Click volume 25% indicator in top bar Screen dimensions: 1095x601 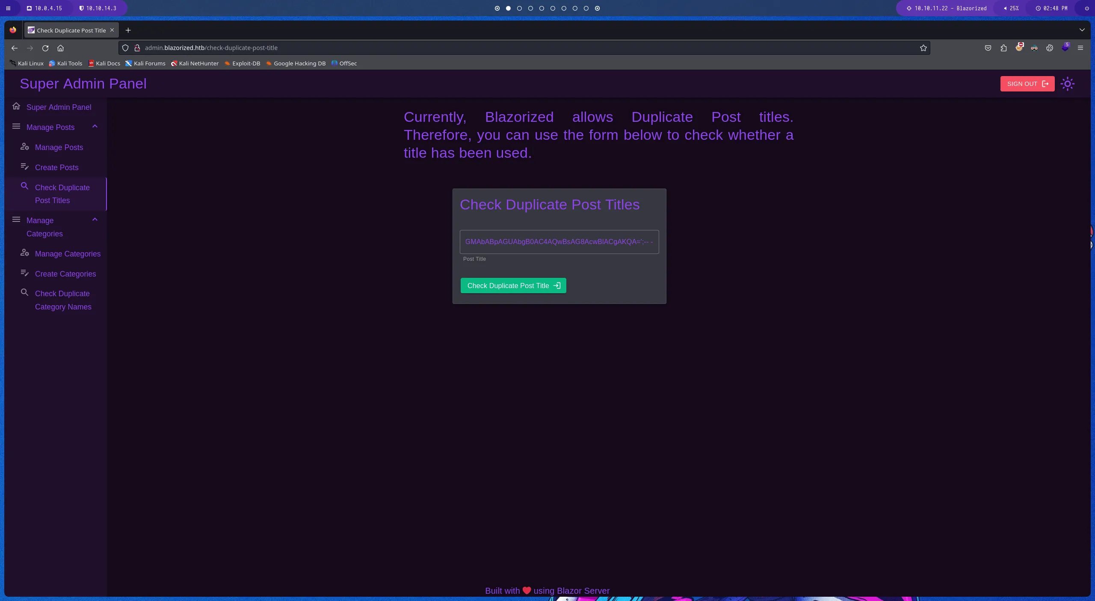coord(1011,8)
